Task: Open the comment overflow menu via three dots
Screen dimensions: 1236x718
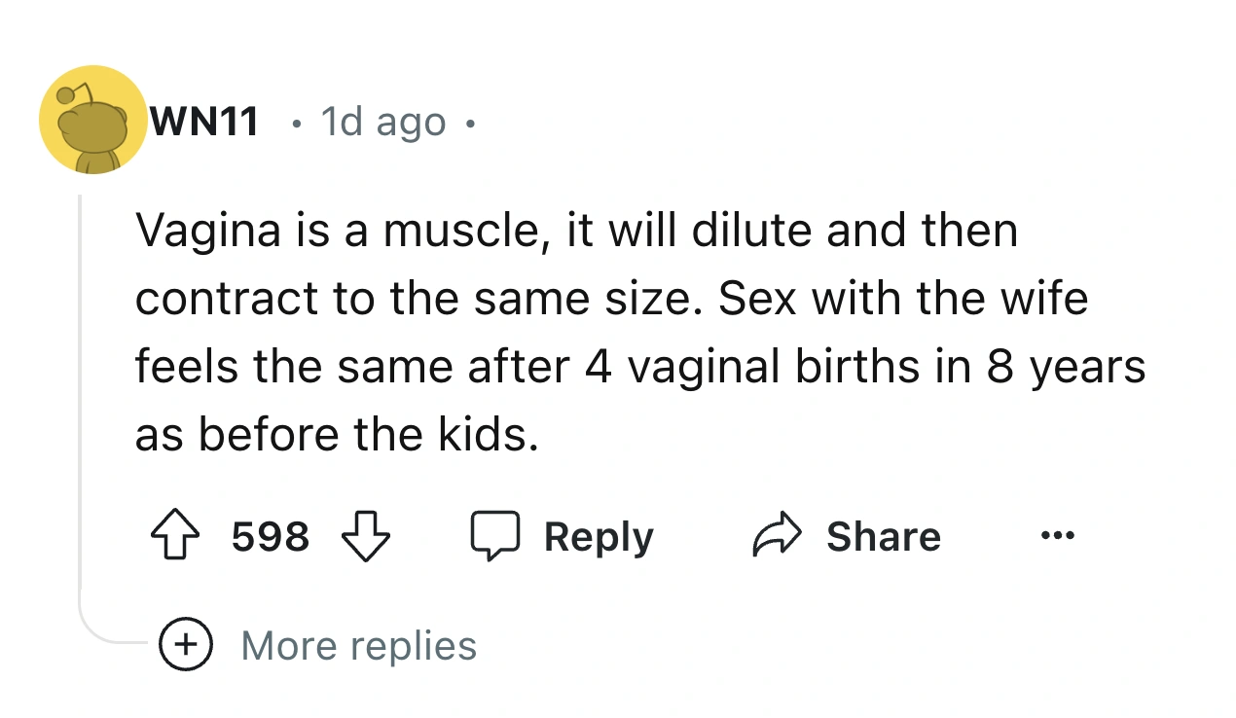Action: [x=1057, y=534]
